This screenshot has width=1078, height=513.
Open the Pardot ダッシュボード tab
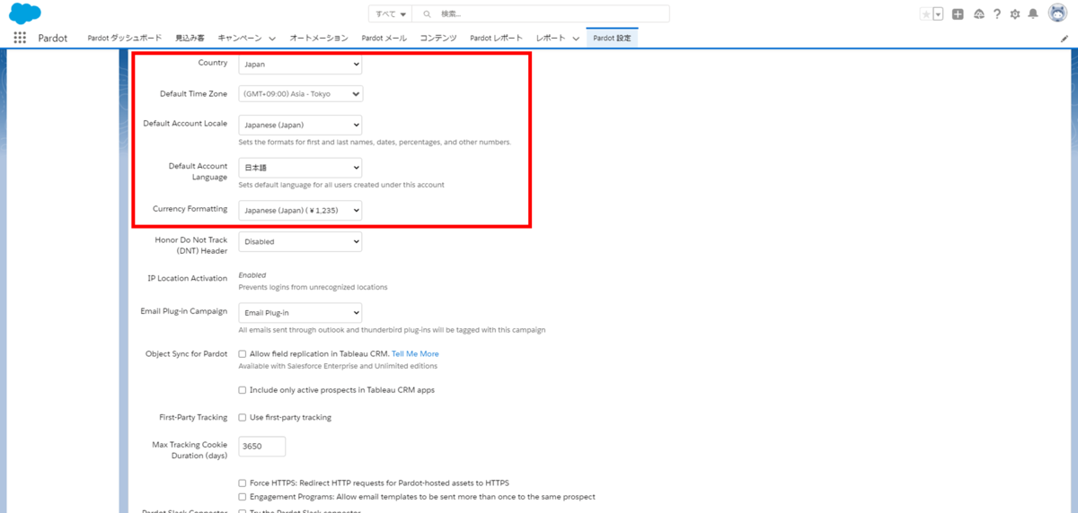pyautogui.click(x=125, y=39)
